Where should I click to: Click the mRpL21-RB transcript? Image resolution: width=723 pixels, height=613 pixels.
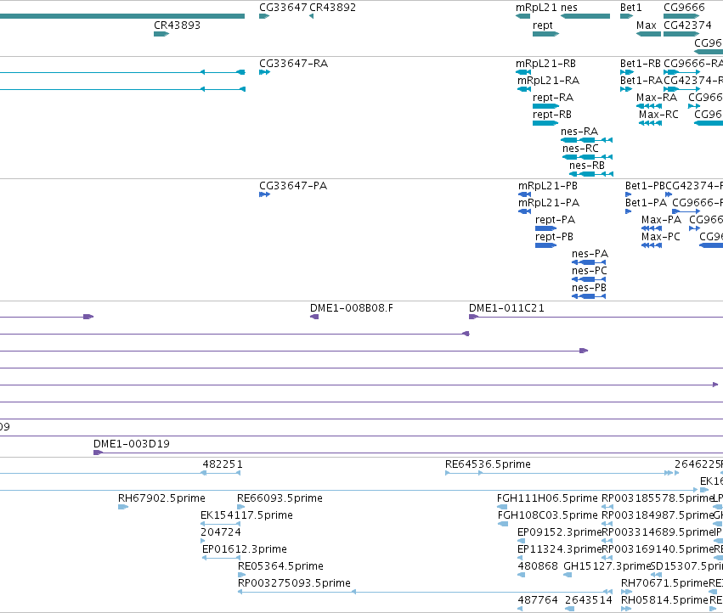(x=523, y=72)
